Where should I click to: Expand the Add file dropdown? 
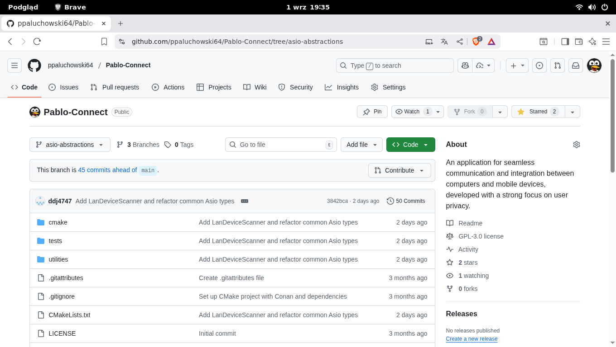[x=361, y=145]
